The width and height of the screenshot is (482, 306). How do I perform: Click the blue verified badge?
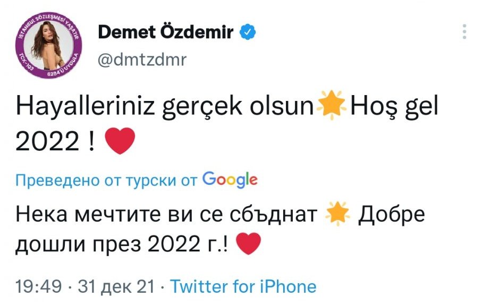[x=247, y=33]
